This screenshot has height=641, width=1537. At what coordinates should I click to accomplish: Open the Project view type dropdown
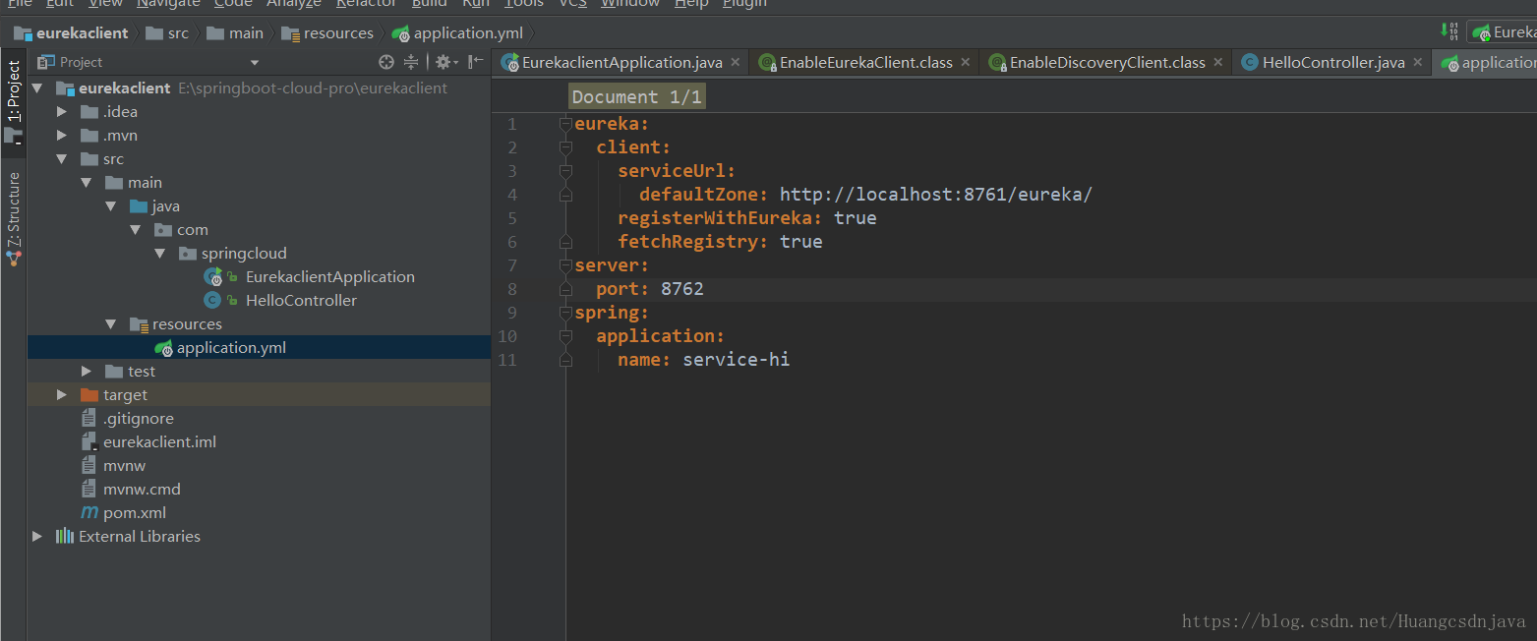254,62
